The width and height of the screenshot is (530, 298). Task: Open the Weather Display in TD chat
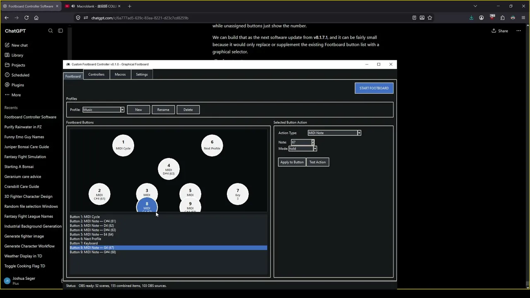point(23,256)
